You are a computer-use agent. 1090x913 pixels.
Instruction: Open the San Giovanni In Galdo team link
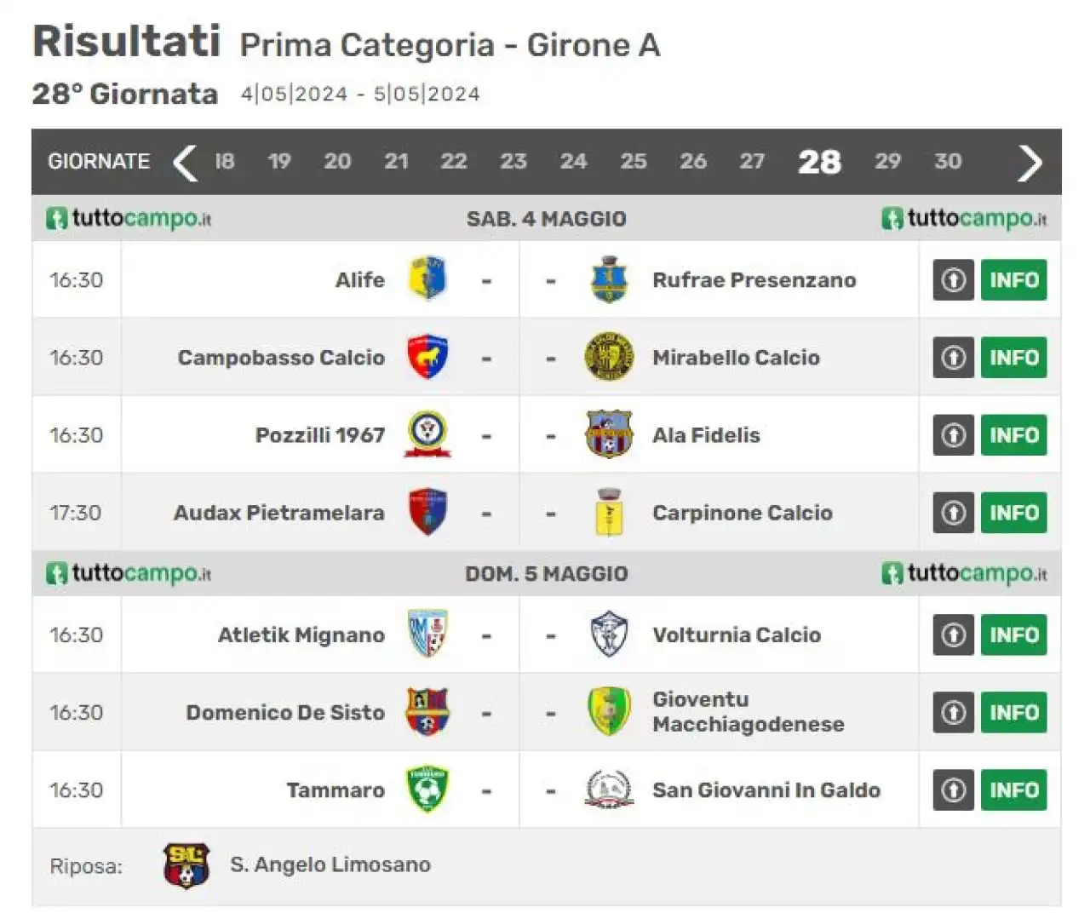tap(766, 790)
